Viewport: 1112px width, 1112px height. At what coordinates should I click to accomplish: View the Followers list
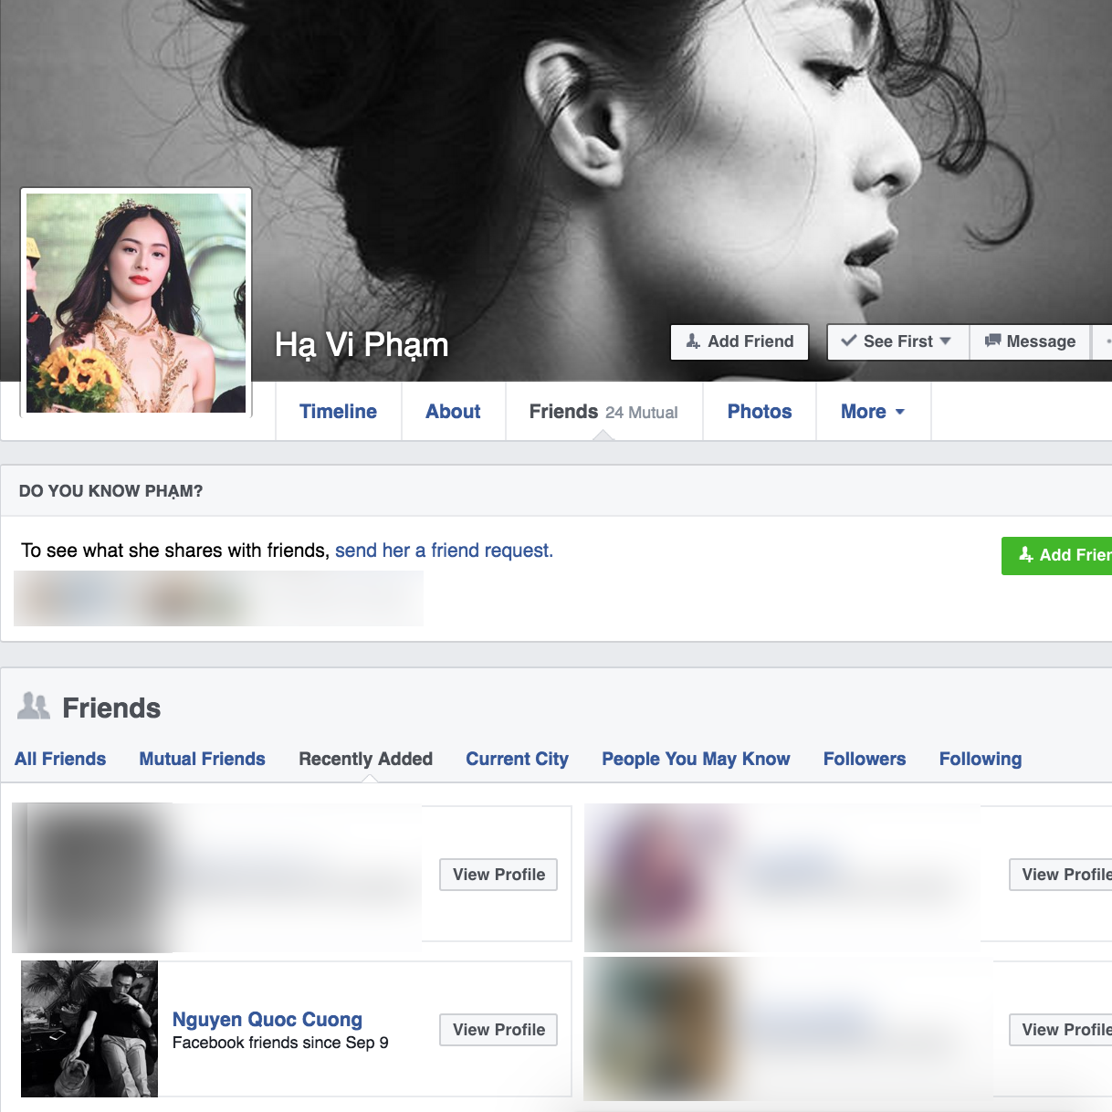click(x=865, y=759)
